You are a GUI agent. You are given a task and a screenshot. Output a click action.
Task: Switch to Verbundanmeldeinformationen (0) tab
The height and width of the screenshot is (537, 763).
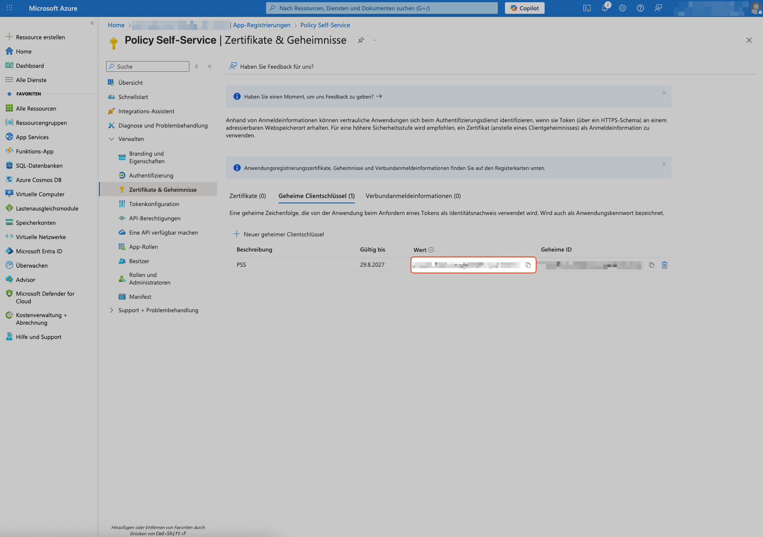[x=413, y=196]
